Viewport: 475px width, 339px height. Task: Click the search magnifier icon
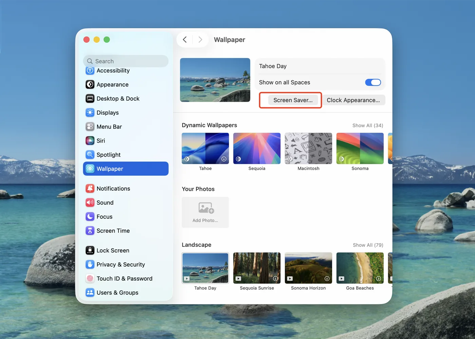[x=90, y=61]
